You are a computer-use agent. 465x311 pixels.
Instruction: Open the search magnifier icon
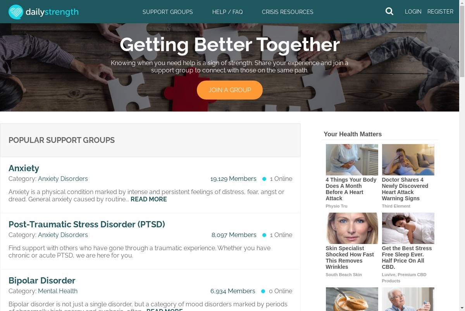389,12
